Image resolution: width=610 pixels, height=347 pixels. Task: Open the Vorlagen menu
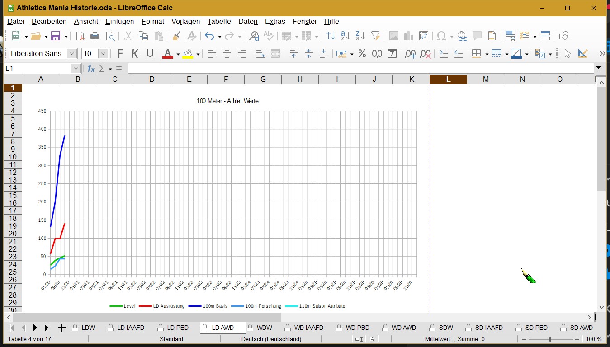[x=185, y=21]
